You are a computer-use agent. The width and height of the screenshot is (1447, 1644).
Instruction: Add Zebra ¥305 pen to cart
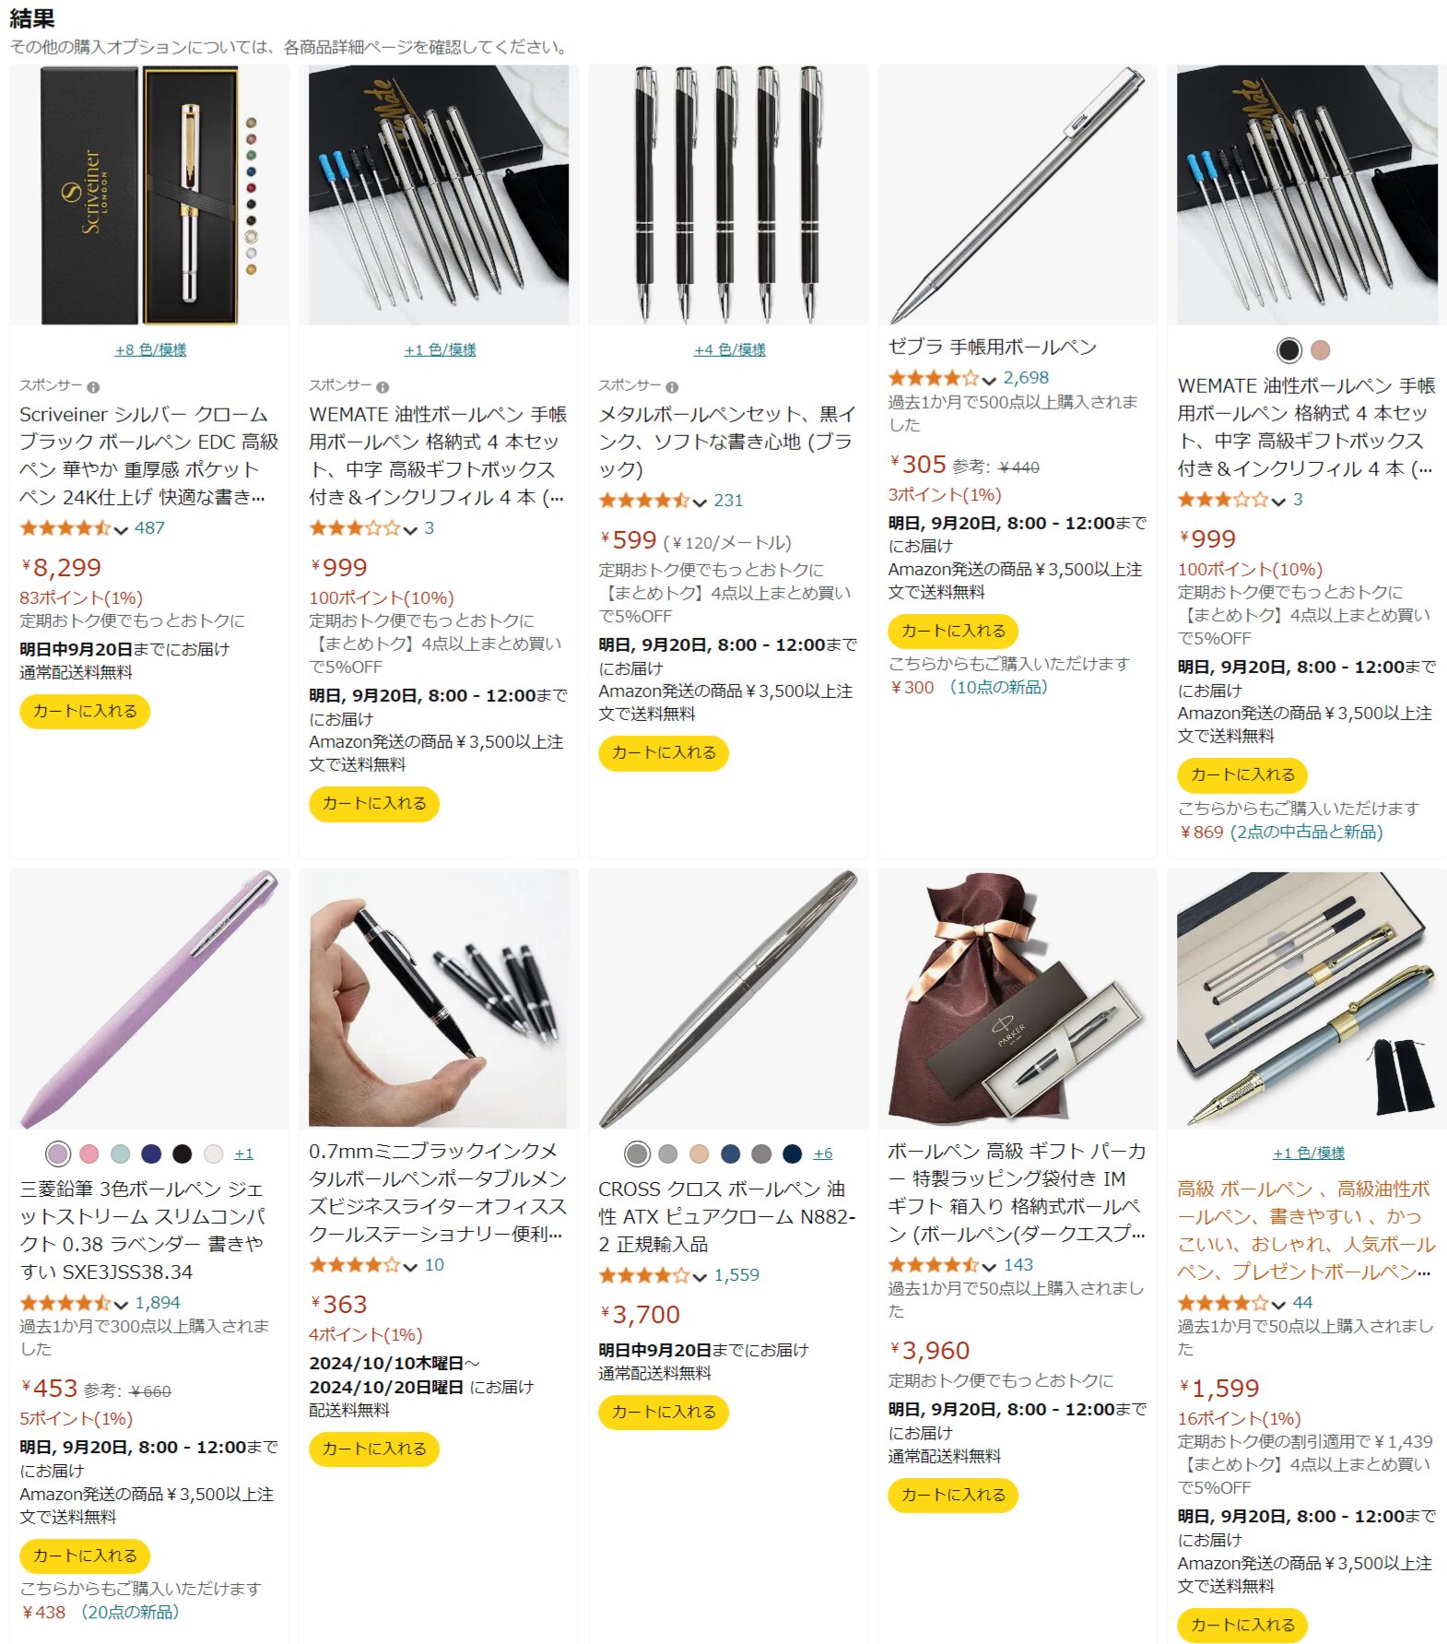coord(953,632)
